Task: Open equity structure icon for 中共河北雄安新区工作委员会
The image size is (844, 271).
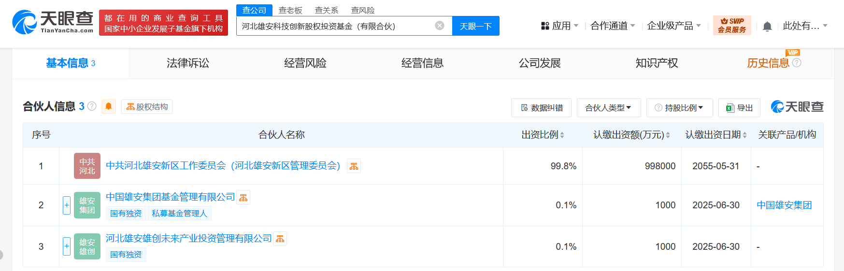Action: (x=354, y=166)
